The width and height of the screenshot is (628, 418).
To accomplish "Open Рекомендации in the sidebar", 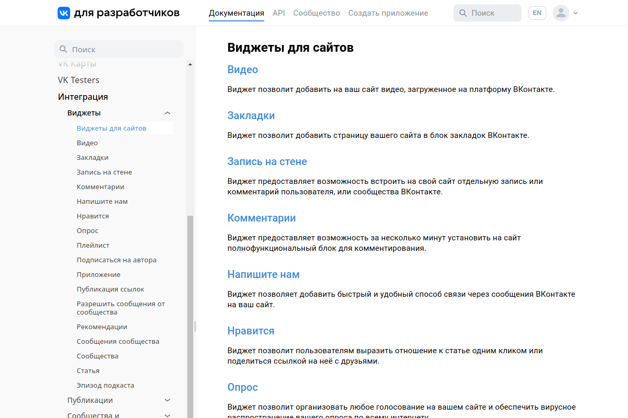I will click(102, 327).
